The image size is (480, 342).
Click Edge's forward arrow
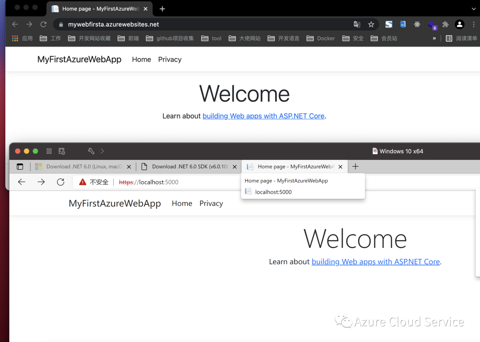[41, 182]
